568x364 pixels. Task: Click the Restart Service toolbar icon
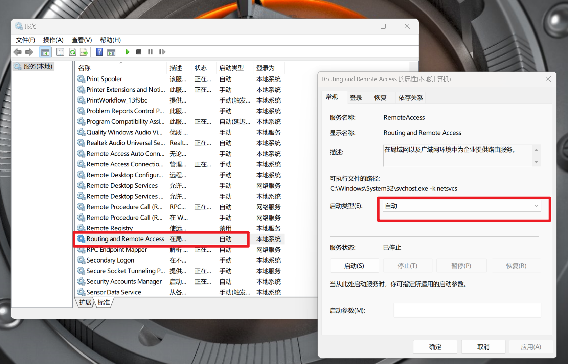[x=162, y=52]
